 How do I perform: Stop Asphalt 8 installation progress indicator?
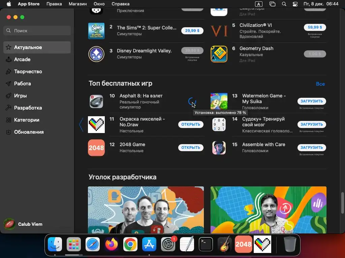click(192, 101)
